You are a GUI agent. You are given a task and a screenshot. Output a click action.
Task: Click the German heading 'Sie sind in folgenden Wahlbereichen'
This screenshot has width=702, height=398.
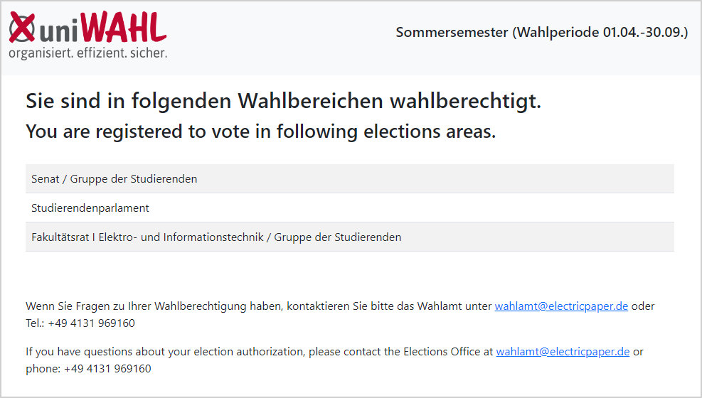click(283, 101)
